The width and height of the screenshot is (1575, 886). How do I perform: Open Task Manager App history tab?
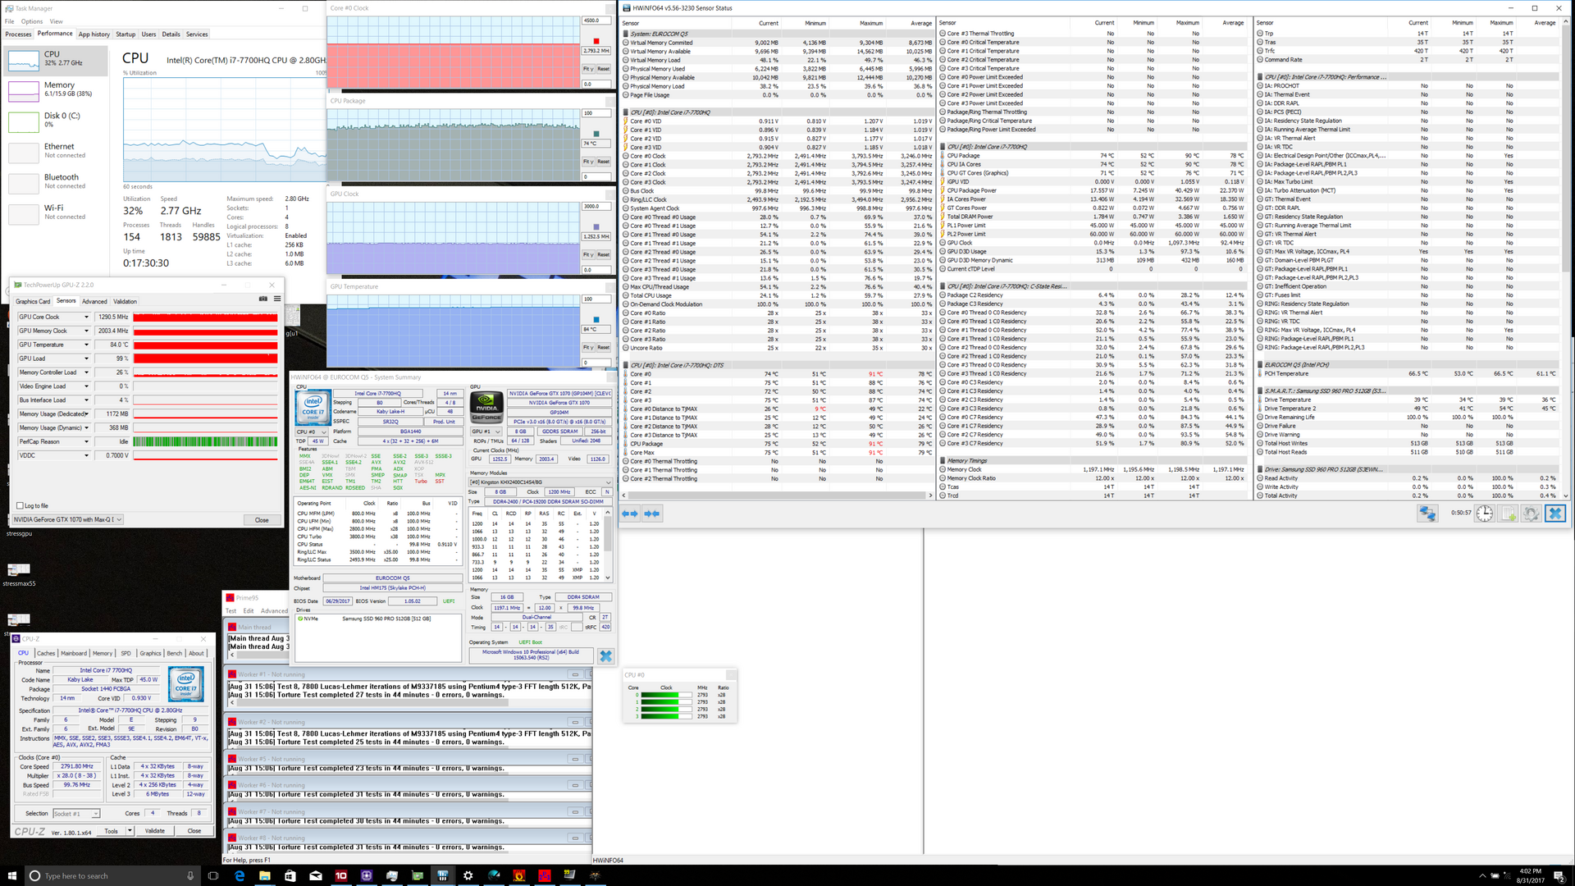click(94, 34)
